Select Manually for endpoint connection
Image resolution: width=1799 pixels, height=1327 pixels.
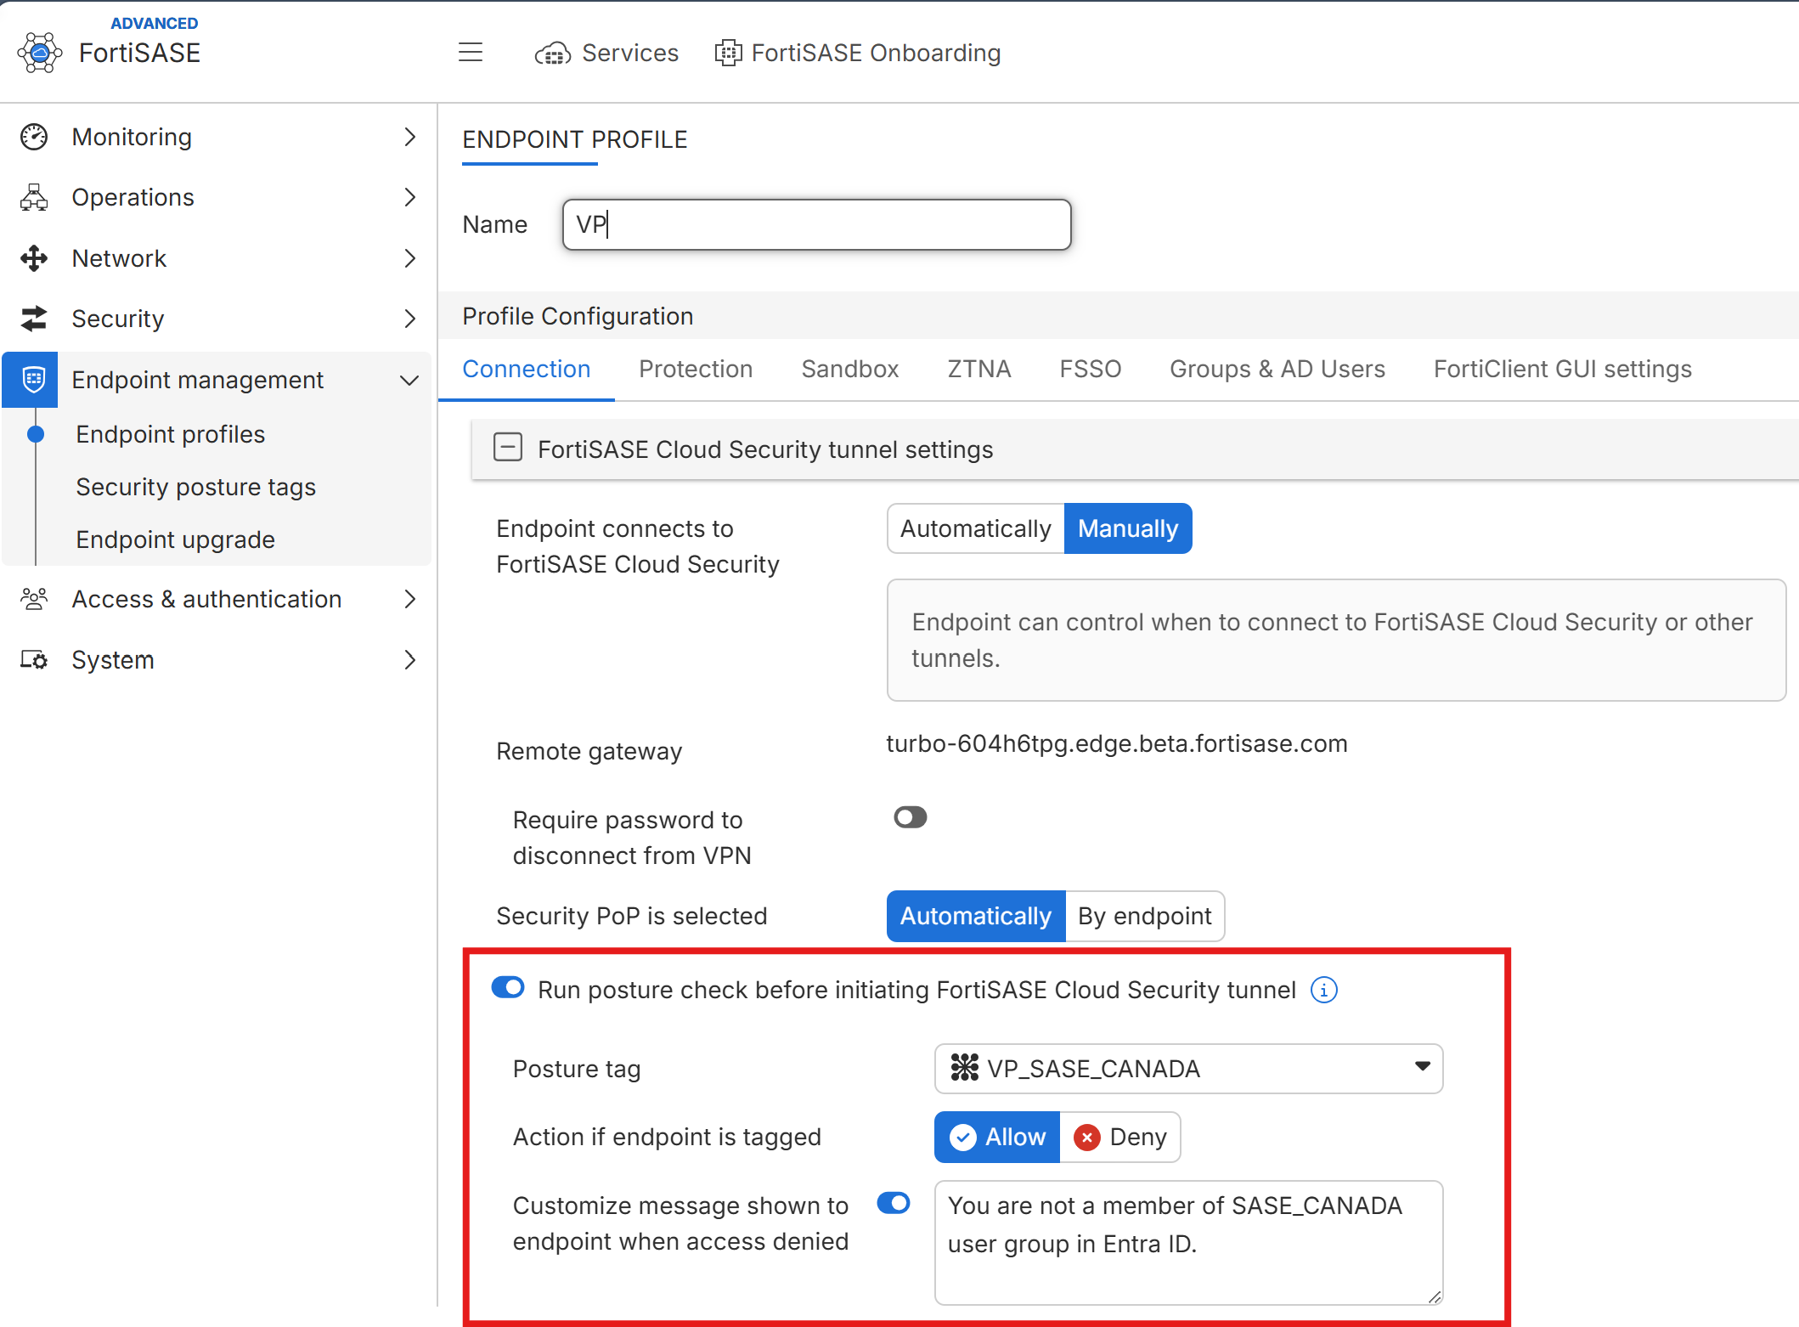click(x=1128, y=528)
